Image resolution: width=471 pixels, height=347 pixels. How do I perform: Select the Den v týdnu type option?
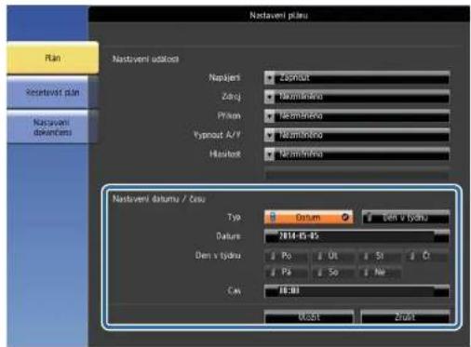click(406, 218)
